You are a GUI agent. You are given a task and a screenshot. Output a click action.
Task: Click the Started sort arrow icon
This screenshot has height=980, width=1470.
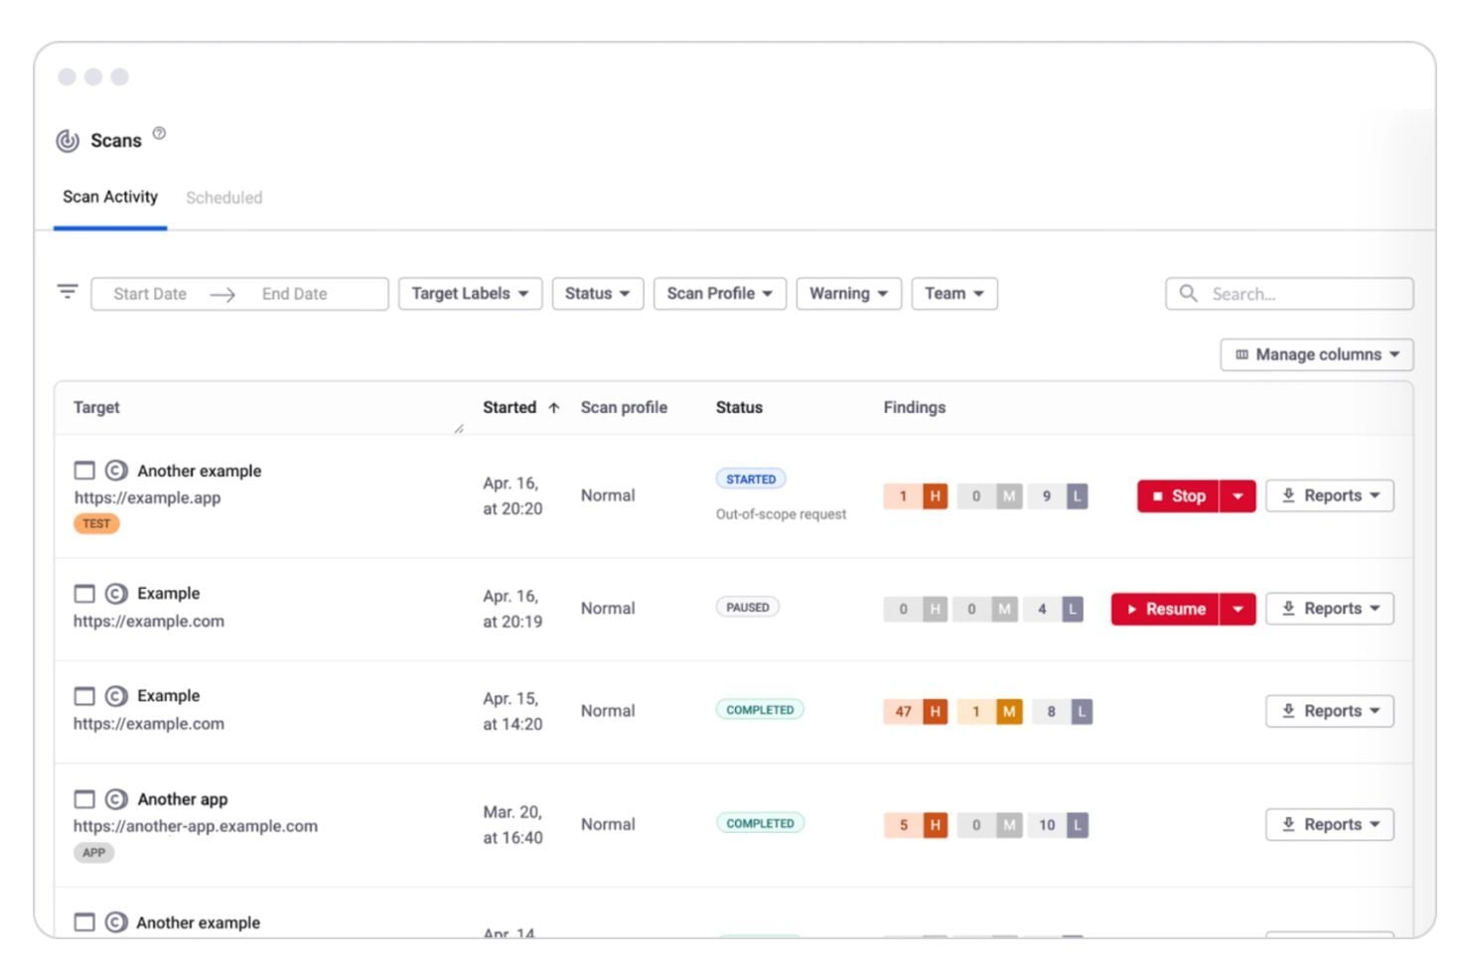coord(554,407)
